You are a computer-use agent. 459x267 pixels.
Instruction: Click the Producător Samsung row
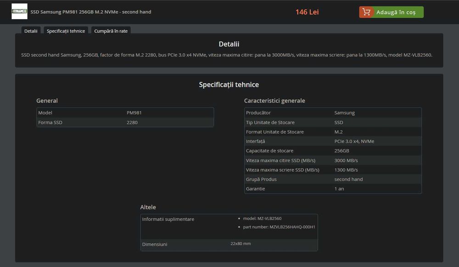pos(333,113)
